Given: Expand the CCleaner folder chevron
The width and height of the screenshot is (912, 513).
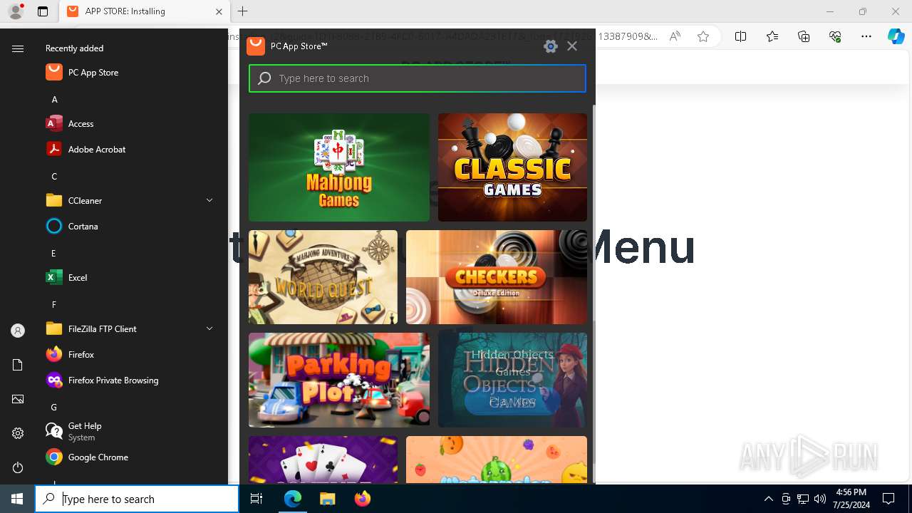Looking at the screenshot, I should coord(209,200).
